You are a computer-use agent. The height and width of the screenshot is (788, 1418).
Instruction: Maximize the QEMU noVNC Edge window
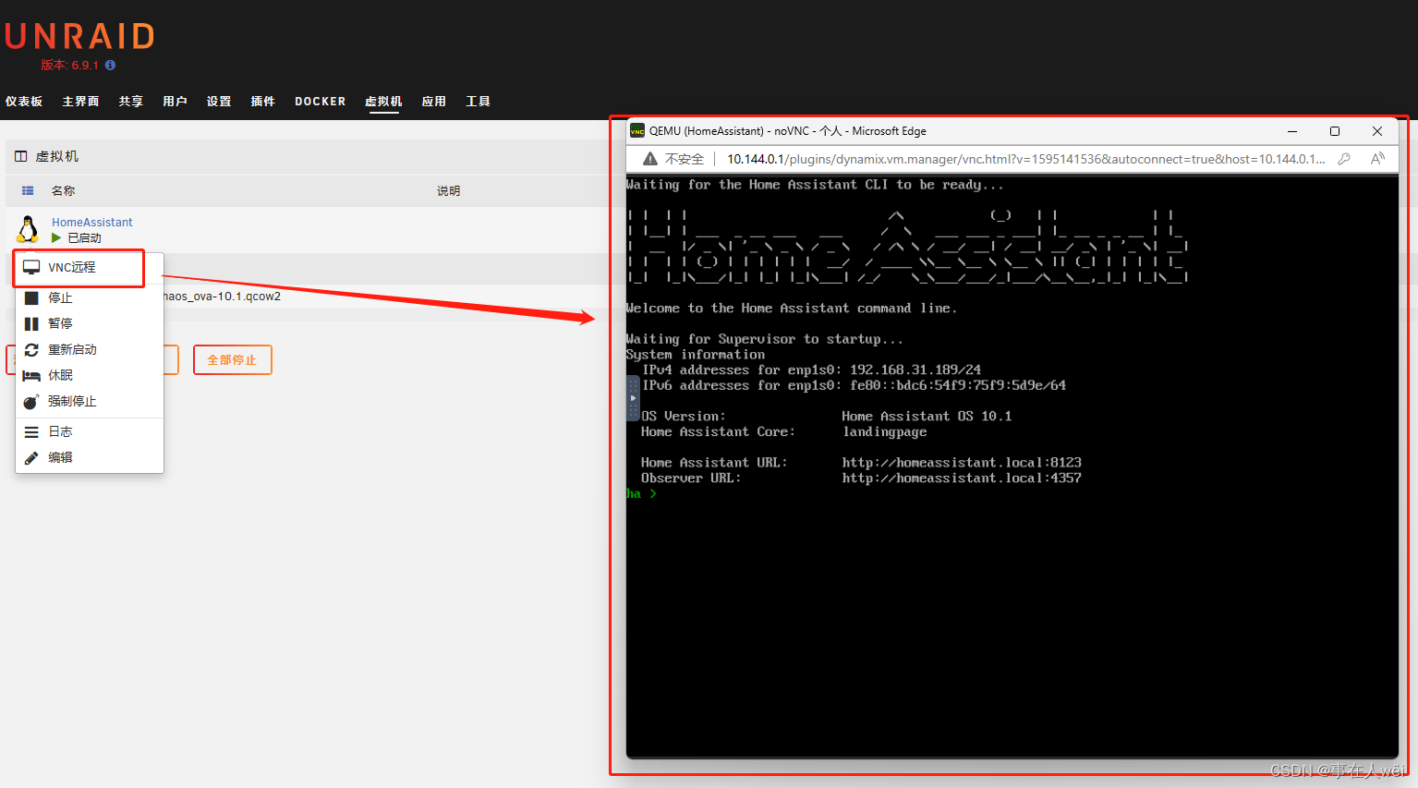point(1335,131)
